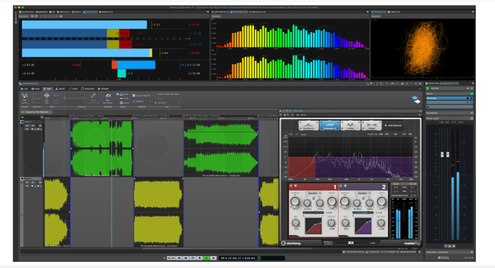Click solo S icon on compressor band 2
The image size is (495, 268).
point(345,186)
